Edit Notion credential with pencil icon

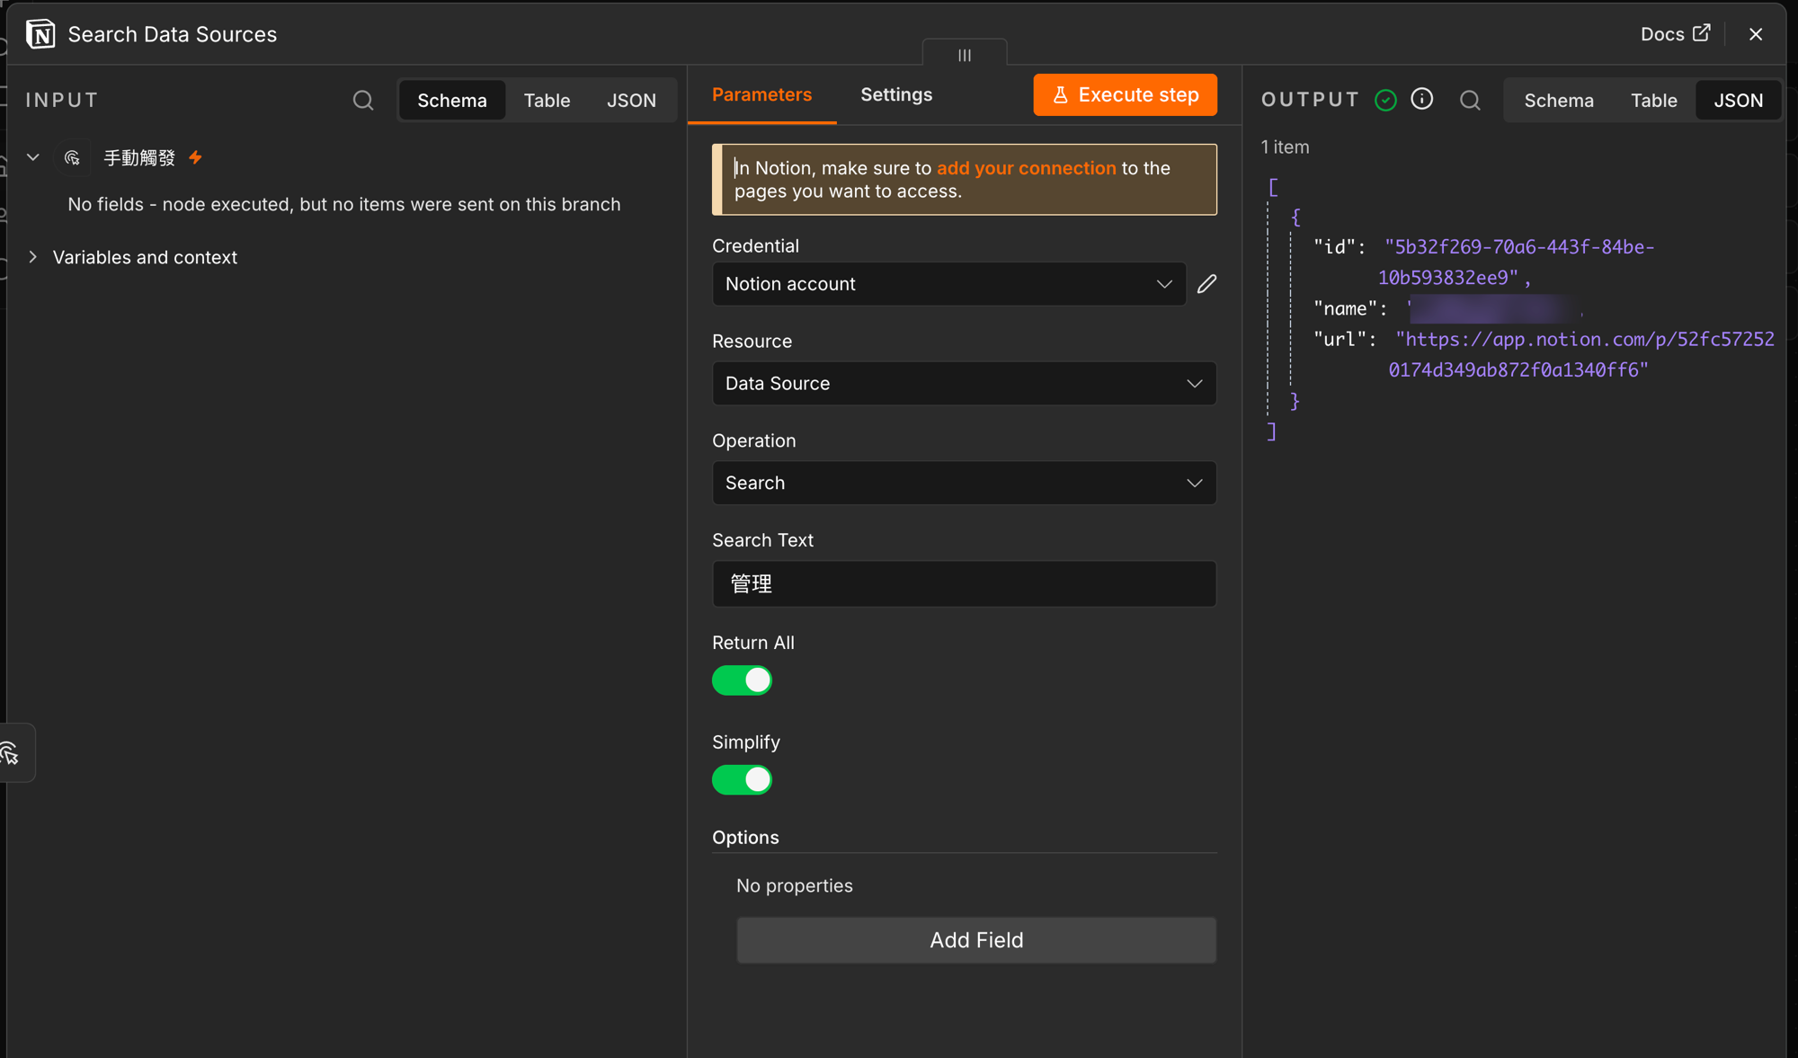[1206, 284]
